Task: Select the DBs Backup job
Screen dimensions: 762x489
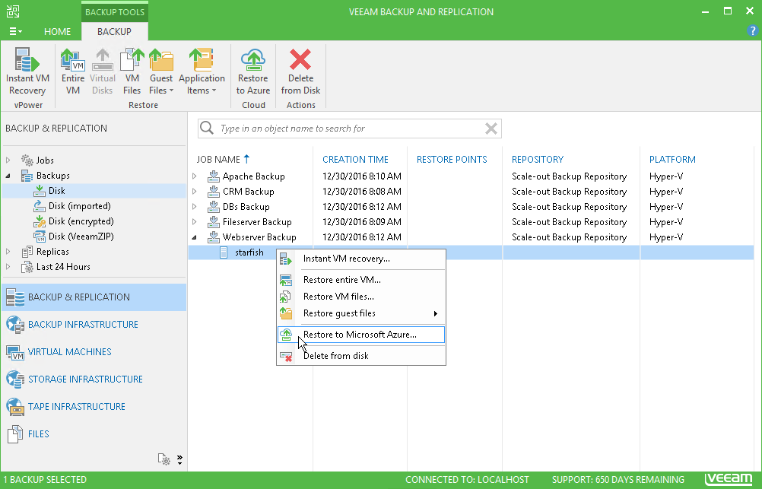Action: coord(246,207)
